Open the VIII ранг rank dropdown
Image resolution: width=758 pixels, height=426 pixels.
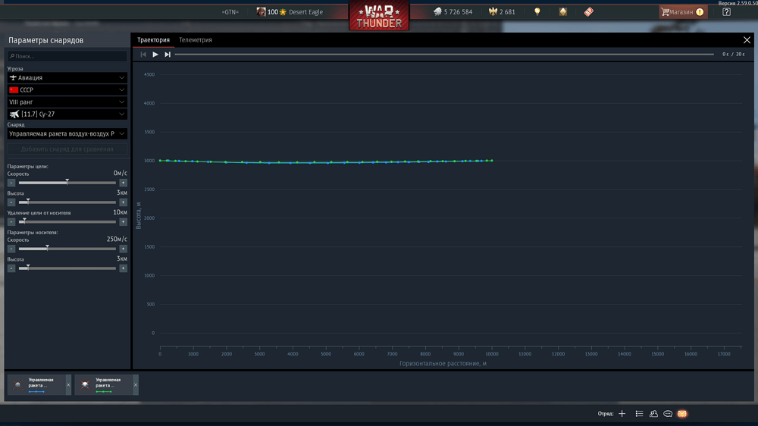point(67,102)
